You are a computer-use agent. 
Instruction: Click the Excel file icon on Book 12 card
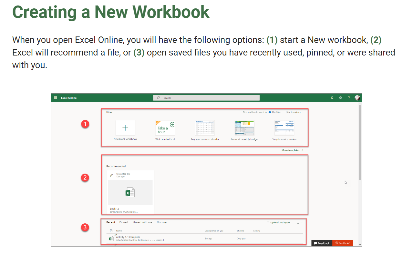(x=130, y=193)
